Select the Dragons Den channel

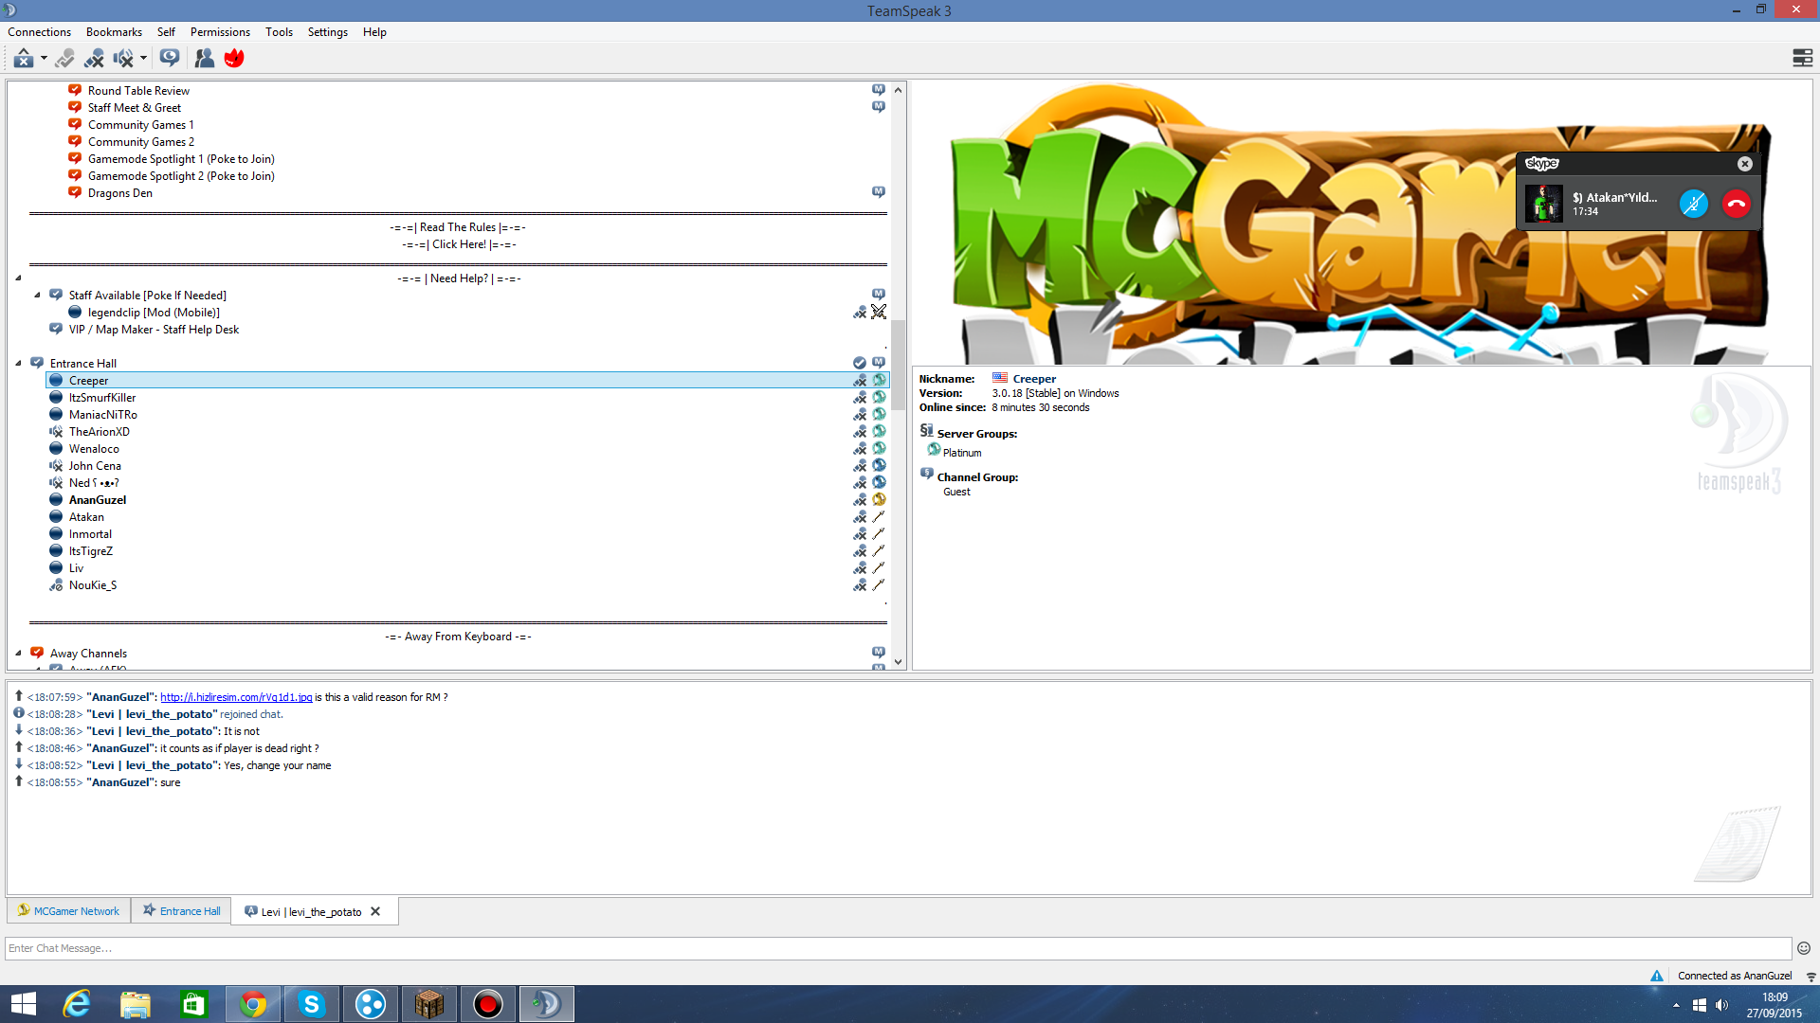119,193
